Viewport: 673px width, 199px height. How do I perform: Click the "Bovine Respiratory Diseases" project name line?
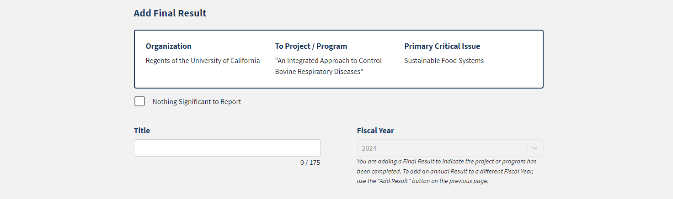(319, 72)
